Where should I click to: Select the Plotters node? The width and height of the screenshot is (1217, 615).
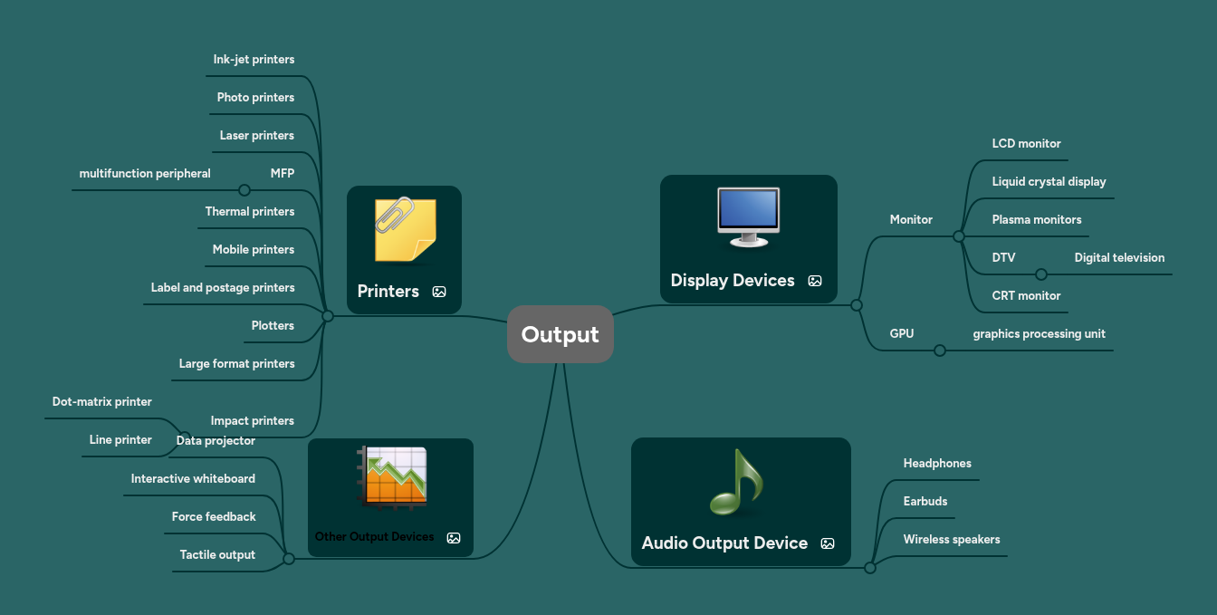point(273,326)
